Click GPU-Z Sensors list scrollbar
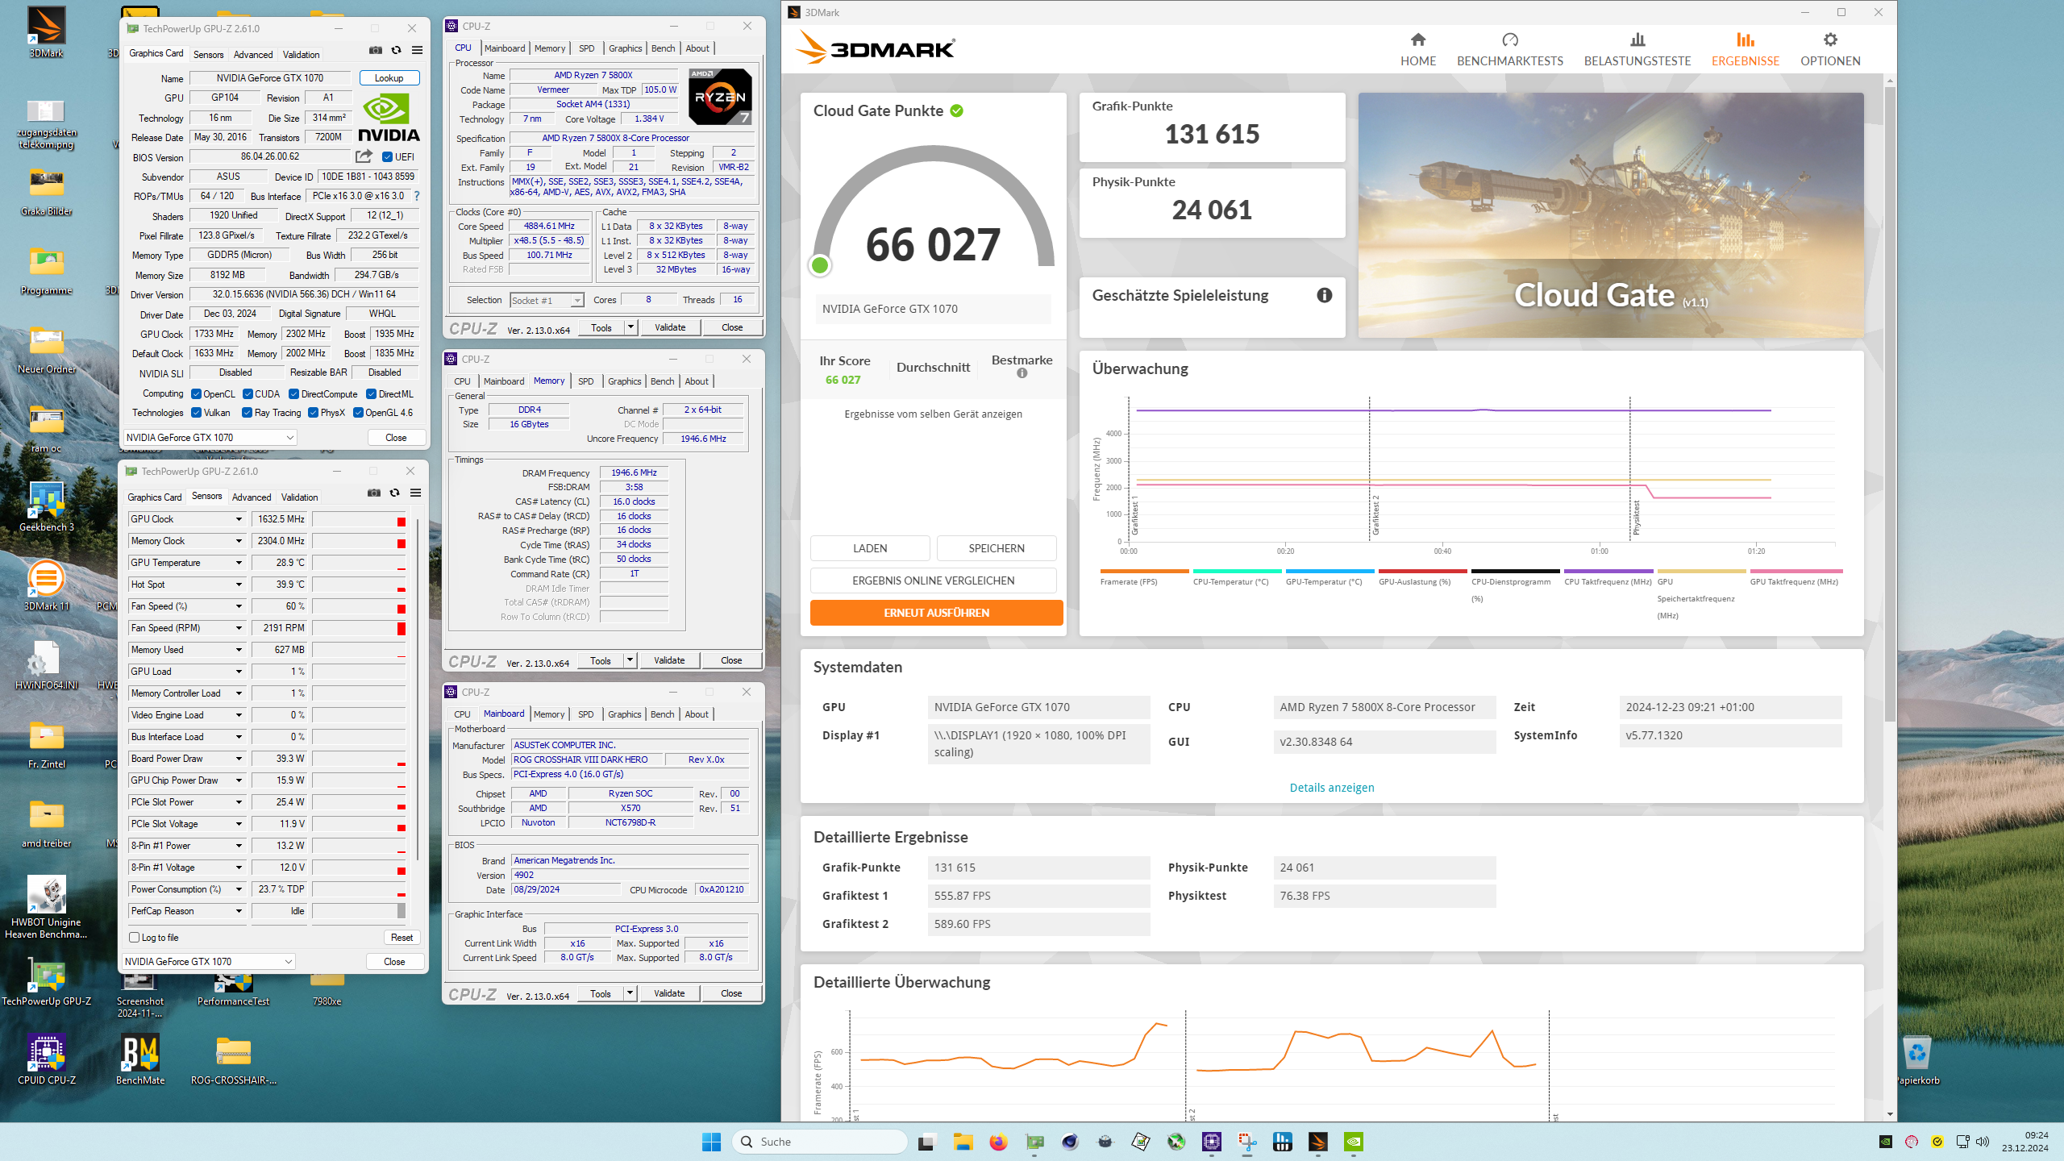 coord(417,689)
